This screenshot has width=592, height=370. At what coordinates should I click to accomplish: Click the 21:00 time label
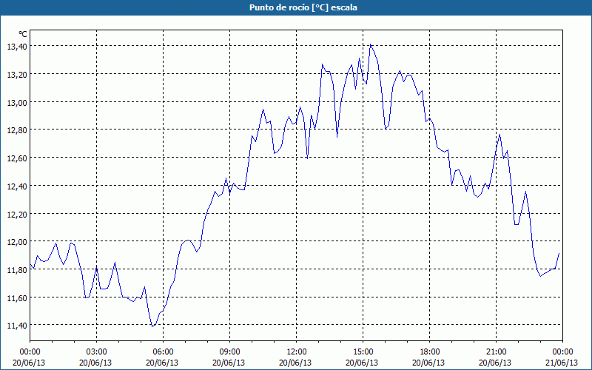(x=496, y=352)
